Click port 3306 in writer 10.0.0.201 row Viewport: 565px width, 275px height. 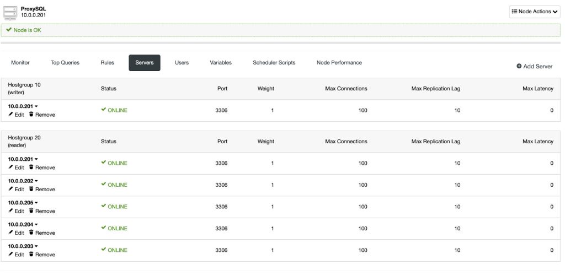pos(221,111)
